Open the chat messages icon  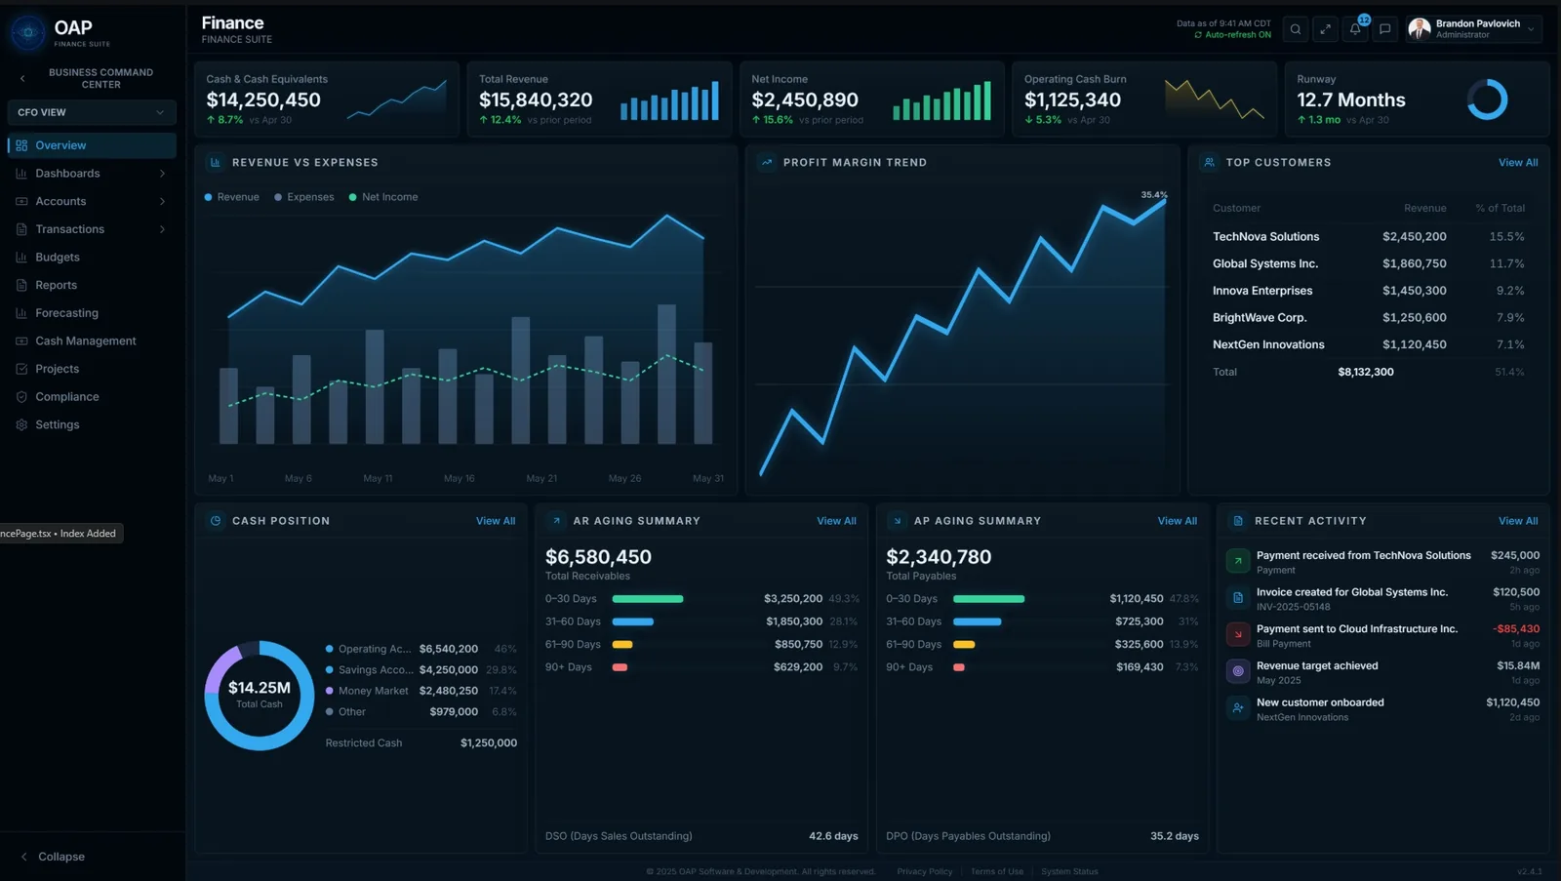pos(1384,29)
